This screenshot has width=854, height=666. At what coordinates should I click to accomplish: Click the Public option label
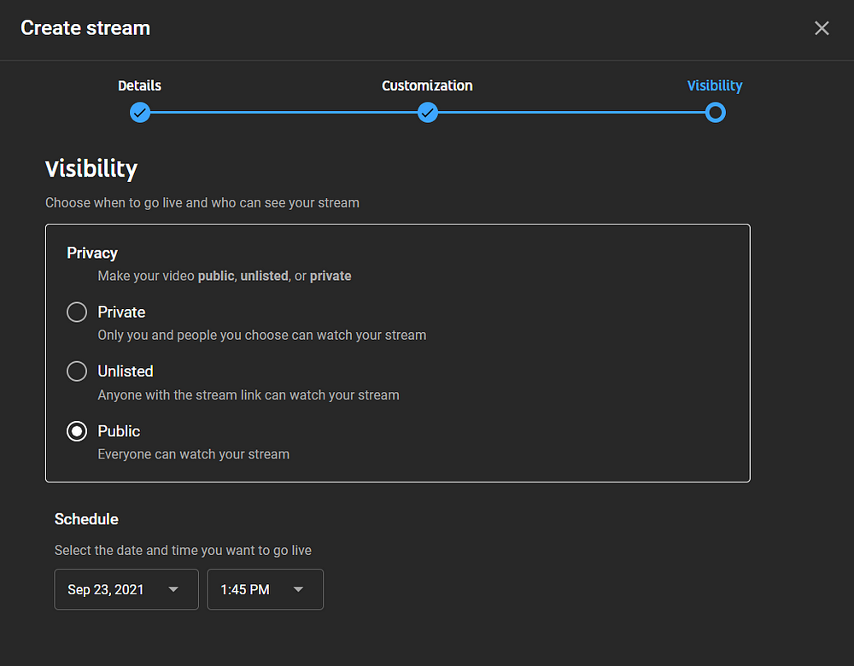[x=119, y=431]
